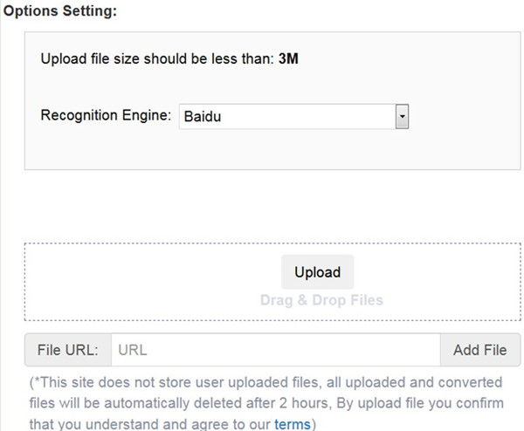Click the Recognition Engine label

[106, 115]
